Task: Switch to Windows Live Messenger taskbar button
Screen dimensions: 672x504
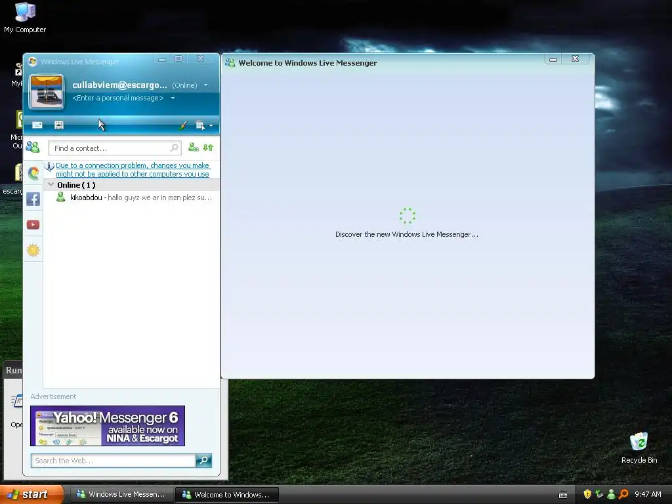Action: coord(121,495)
